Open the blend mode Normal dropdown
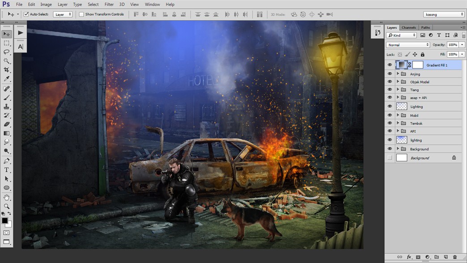This screenshot has height=263, width=467. pos(408,45)
